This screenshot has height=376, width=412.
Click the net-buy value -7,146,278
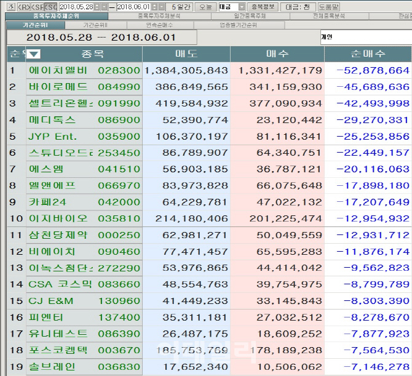coord(376,367)
